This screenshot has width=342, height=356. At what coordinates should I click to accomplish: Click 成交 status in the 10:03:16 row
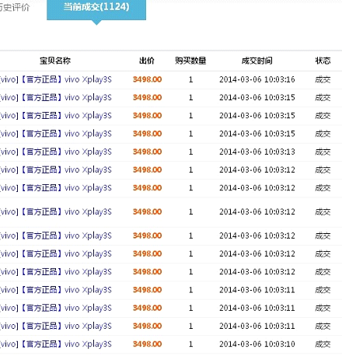click(323, 79)
